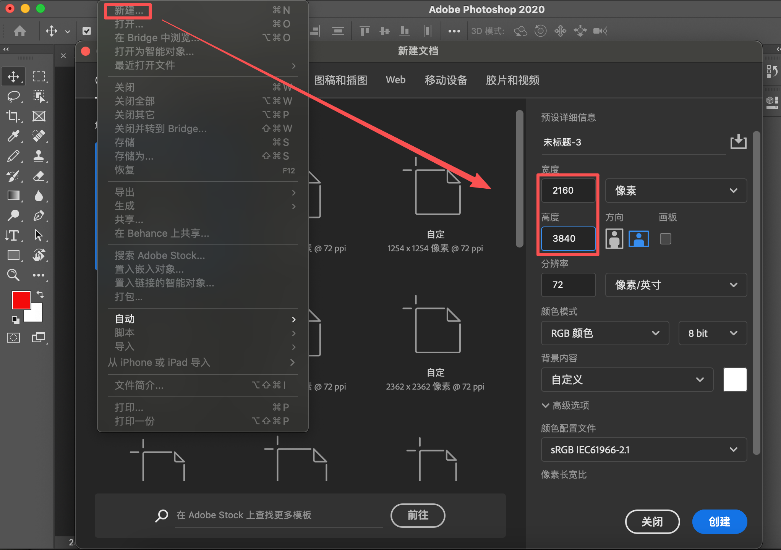Switch to the 移动设备 tab
This screenshot has width=781, height=550.
[x=446, y=80]
